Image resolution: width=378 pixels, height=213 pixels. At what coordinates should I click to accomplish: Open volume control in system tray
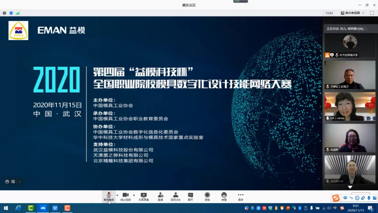click(329, 208)
